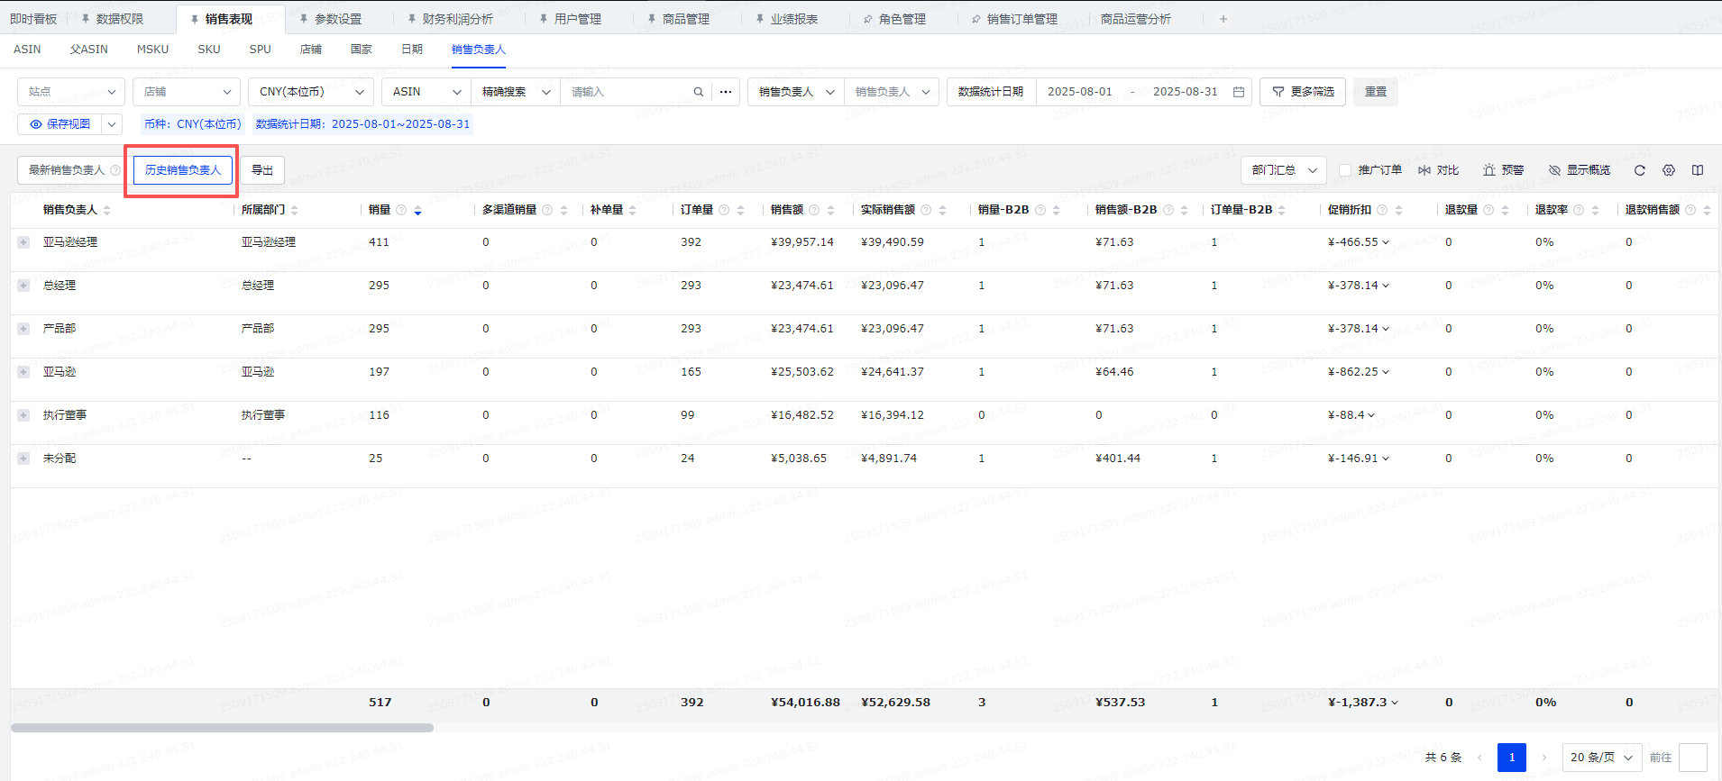This screenshot has height=781, width=1722.
Task: Click the 预警 alert icon
Action: point(1489,170)
